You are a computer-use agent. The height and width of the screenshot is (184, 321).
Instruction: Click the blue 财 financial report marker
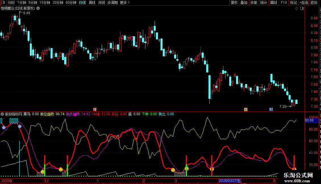(271, 110)
